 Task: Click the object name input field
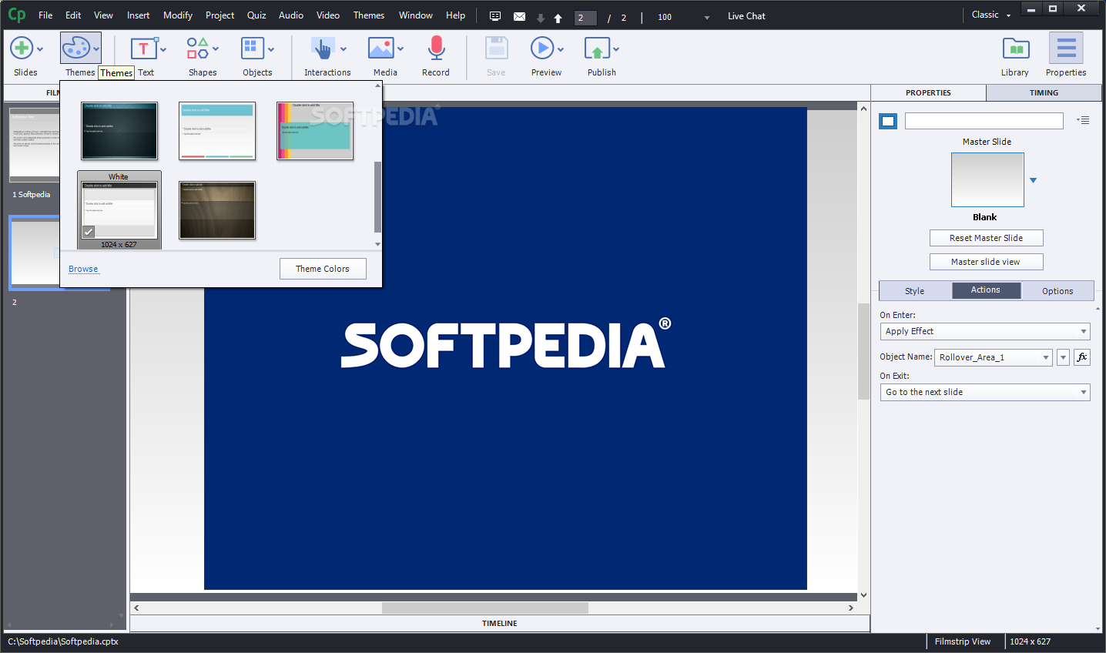(984, 121)
